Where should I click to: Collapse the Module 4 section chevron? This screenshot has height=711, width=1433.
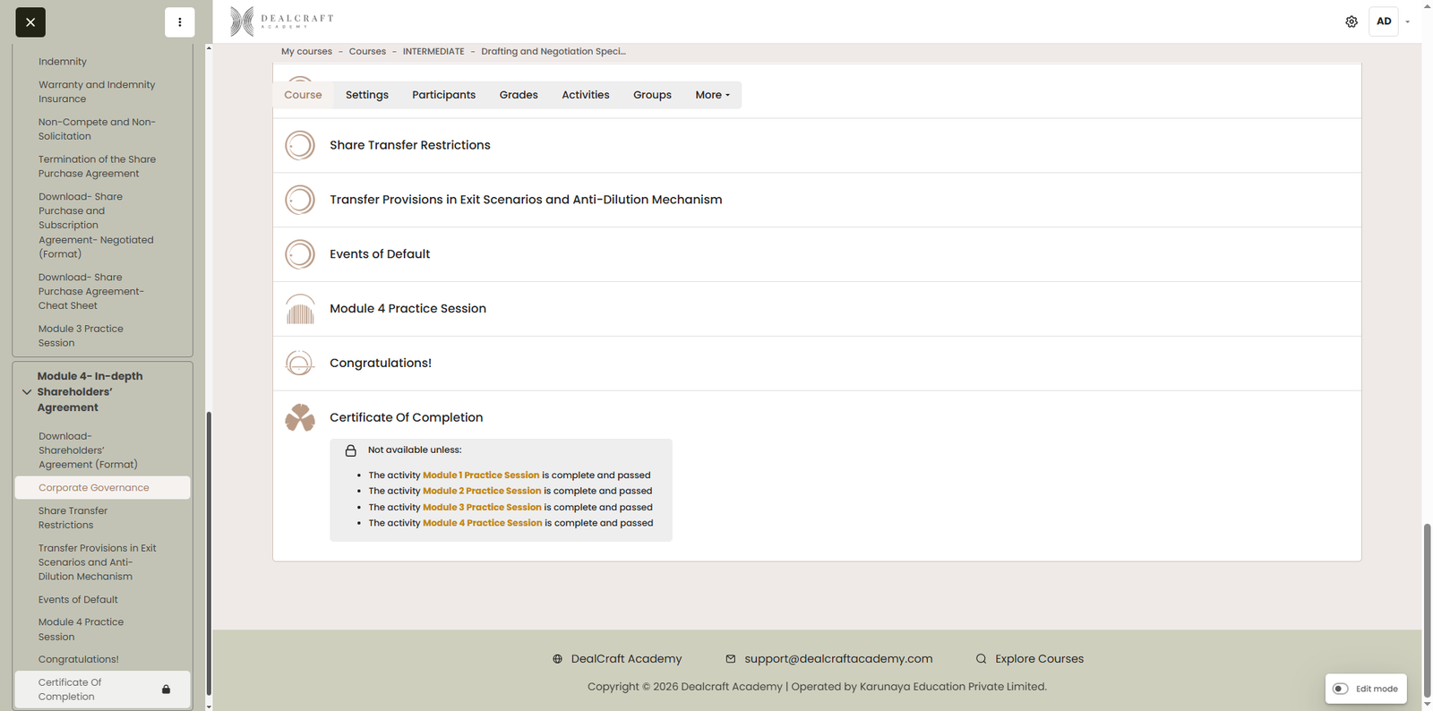[x=27, y=392]
